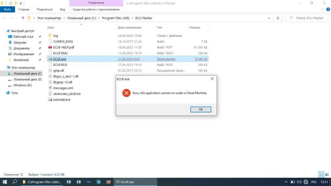Click the uninstall.exe application icon
The image size is (331, 186).
[50, 99]
